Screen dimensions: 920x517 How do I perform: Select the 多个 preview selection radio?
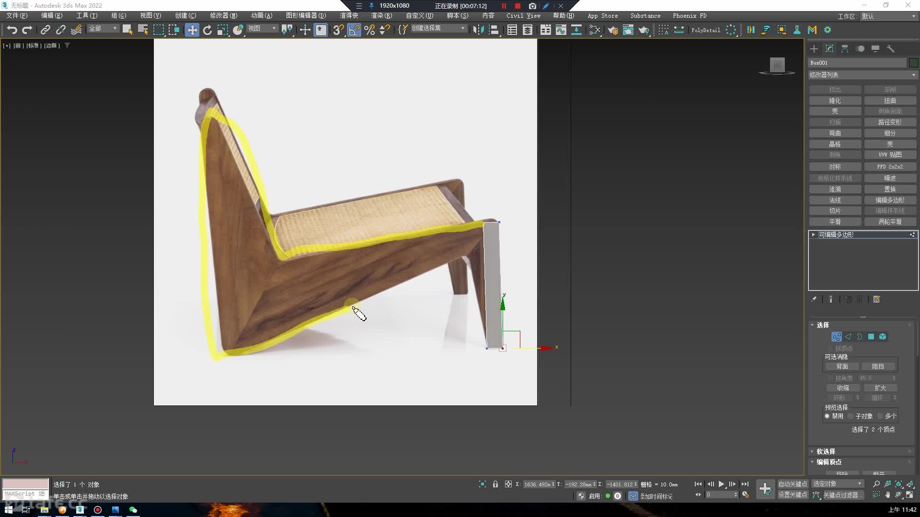(x=880, y=416)
